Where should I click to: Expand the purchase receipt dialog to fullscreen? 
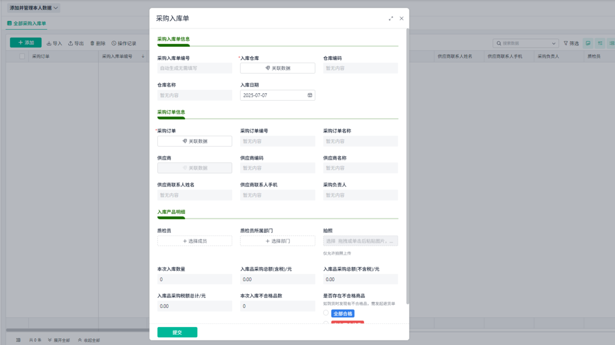[x=391, y=18]
